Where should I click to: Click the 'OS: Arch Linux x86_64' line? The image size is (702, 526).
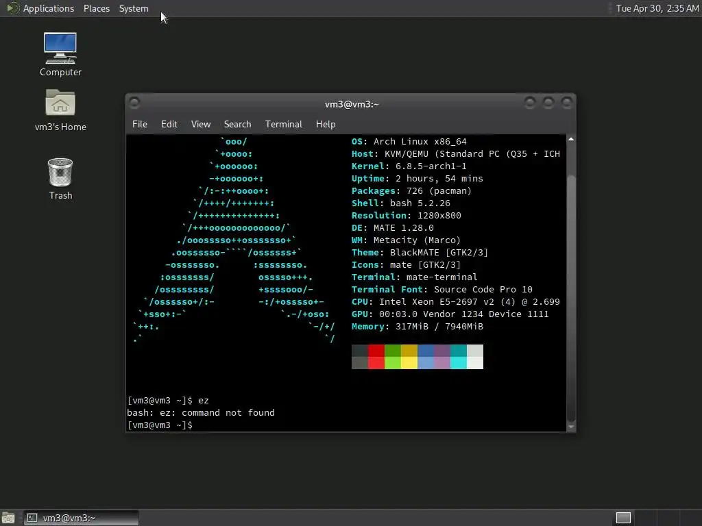pos(409,141)
